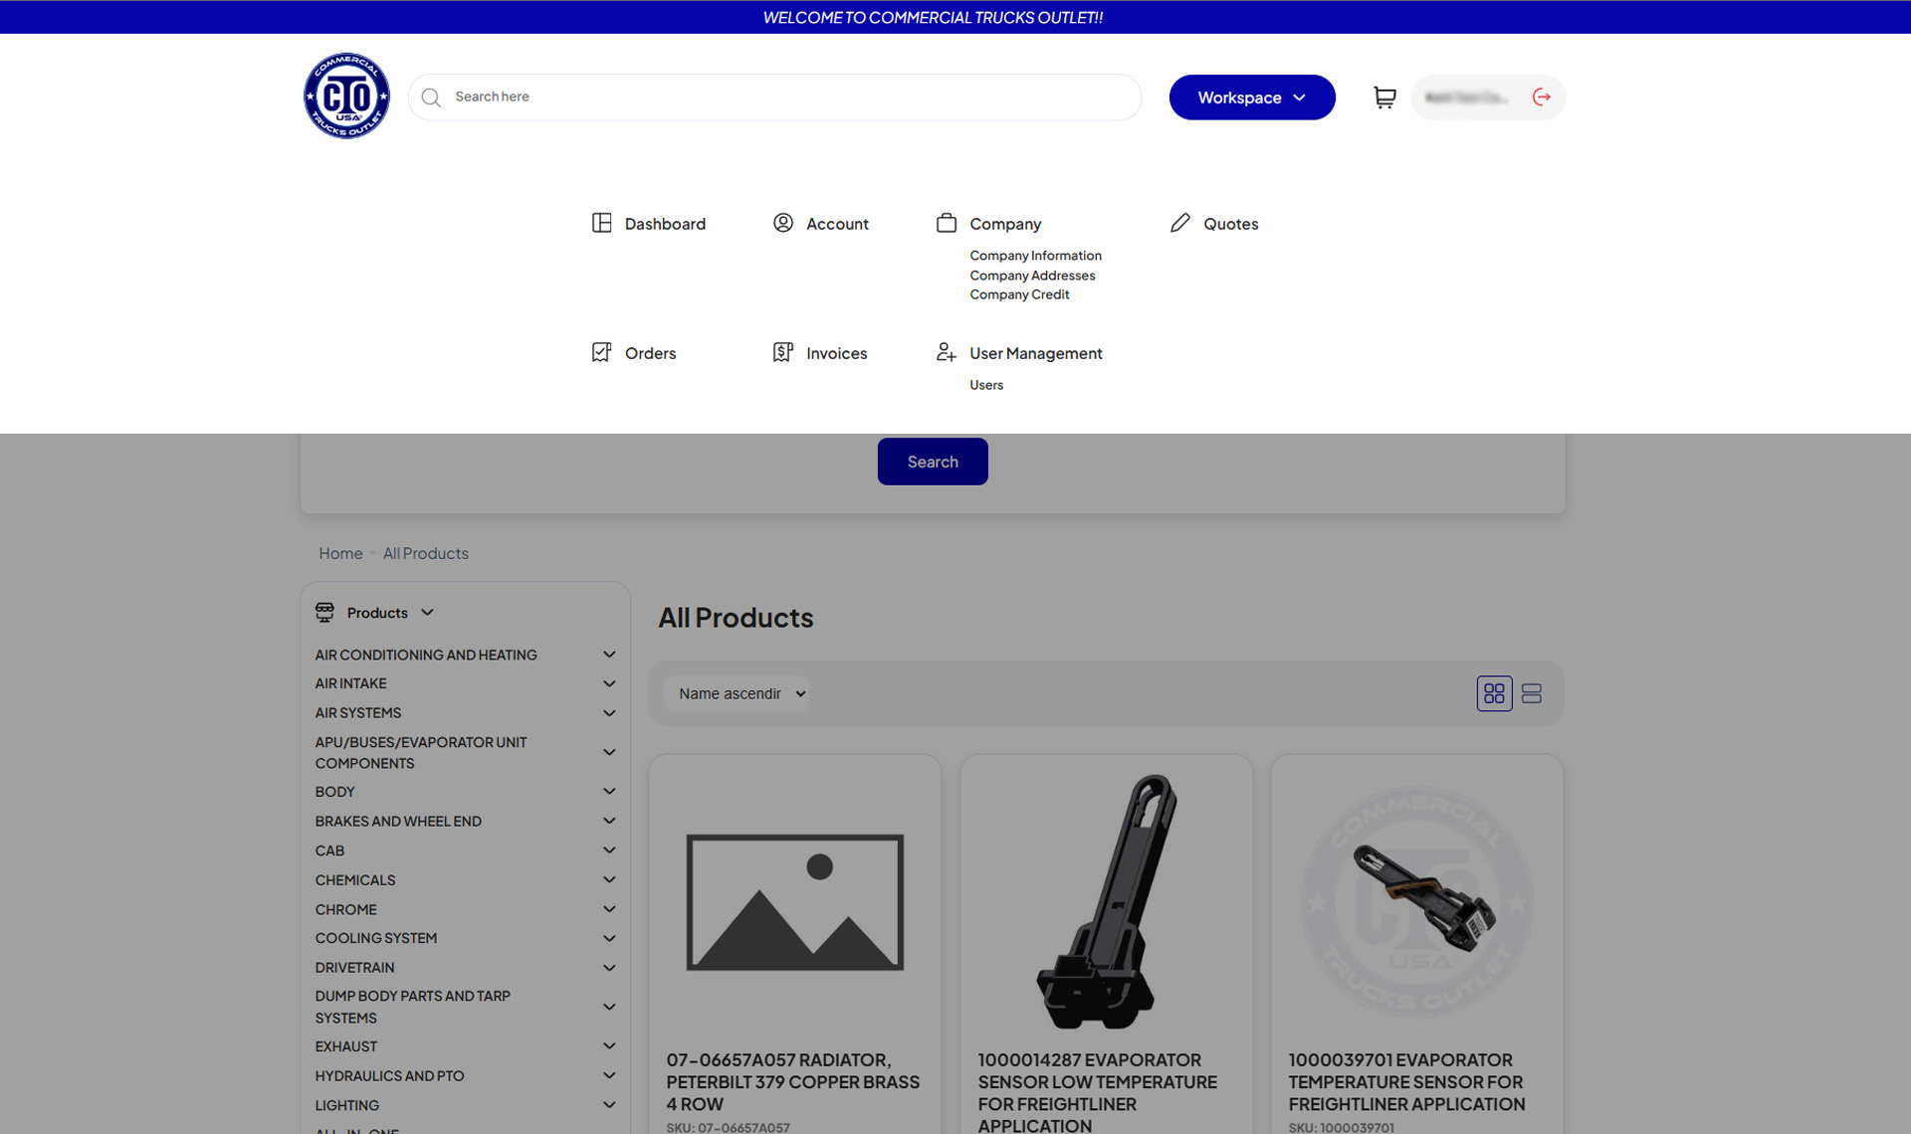Click the search magnifier icon
Viewport: 1911px width, 1134px height.
click(431, 97)
